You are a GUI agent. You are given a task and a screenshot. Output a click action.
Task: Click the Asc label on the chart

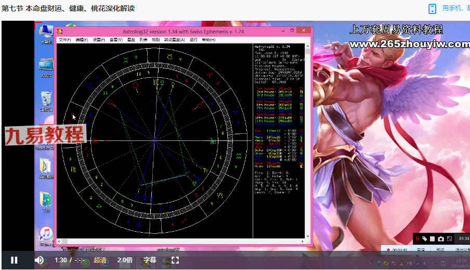coord(95,141)
